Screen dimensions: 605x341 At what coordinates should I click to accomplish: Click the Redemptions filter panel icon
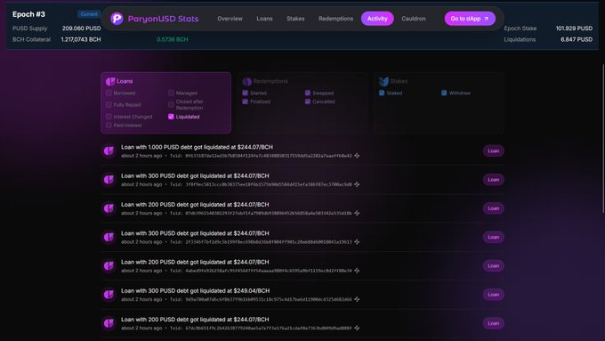247,82
